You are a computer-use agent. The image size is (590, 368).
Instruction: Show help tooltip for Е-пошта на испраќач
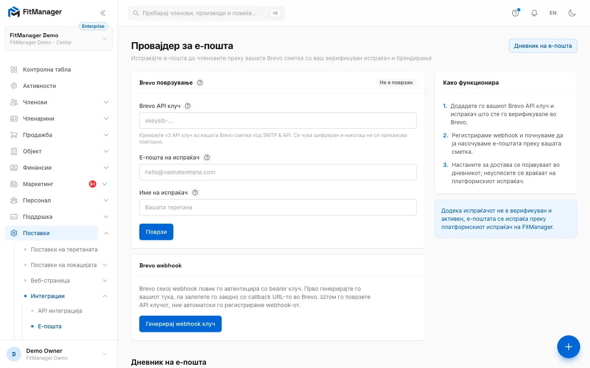[207, 157]
